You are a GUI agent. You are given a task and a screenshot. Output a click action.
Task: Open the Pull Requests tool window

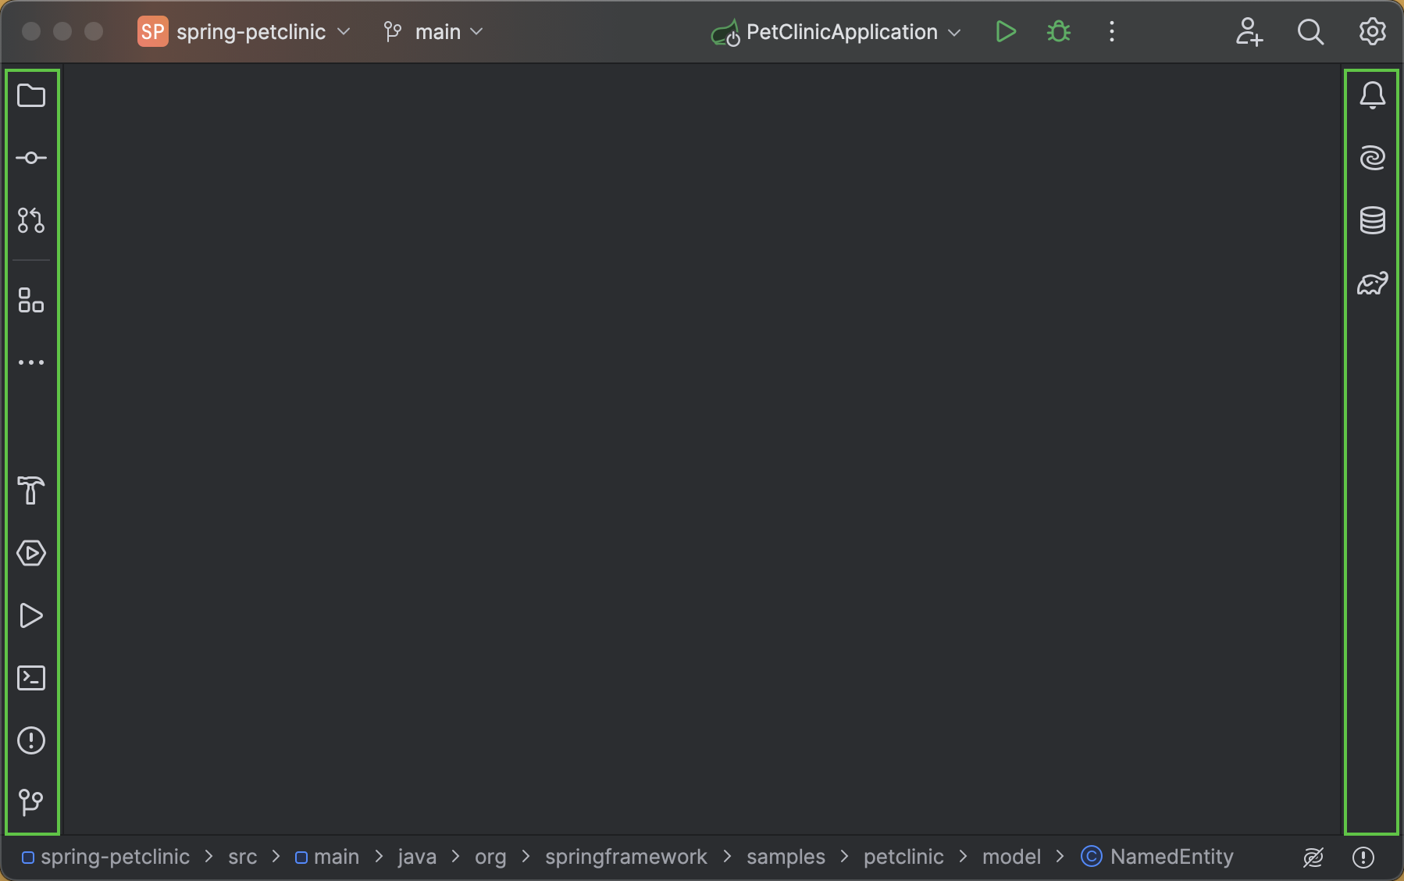[31, 219]
